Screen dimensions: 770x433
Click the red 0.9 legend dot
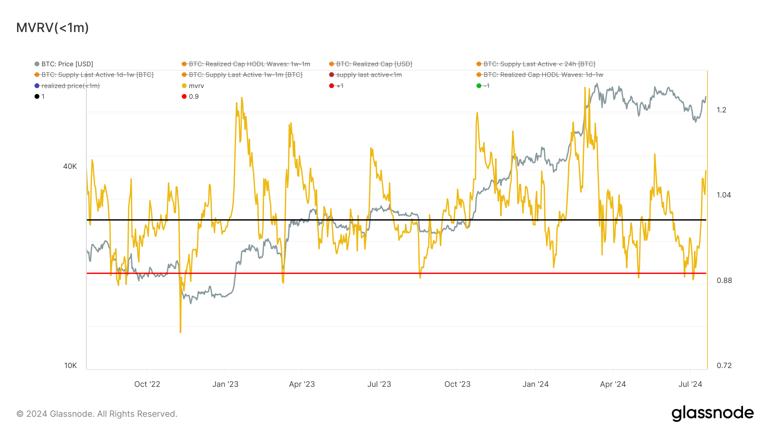(x=184, y=97)
